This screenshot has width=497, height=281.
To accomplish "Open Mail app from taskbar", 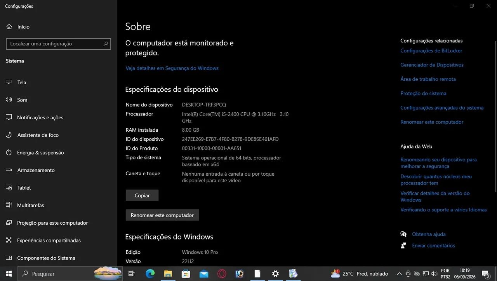I will (204, 274).
